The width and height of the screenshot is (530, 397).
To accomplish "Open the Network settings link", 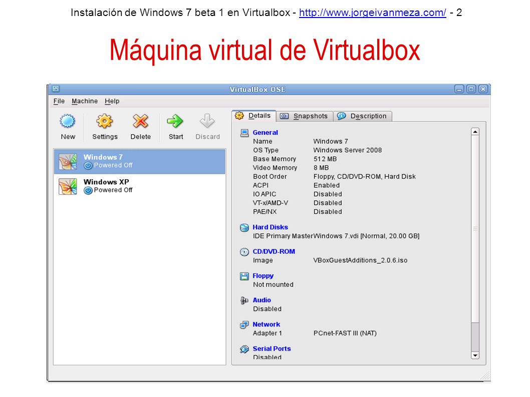I will 267,325.
